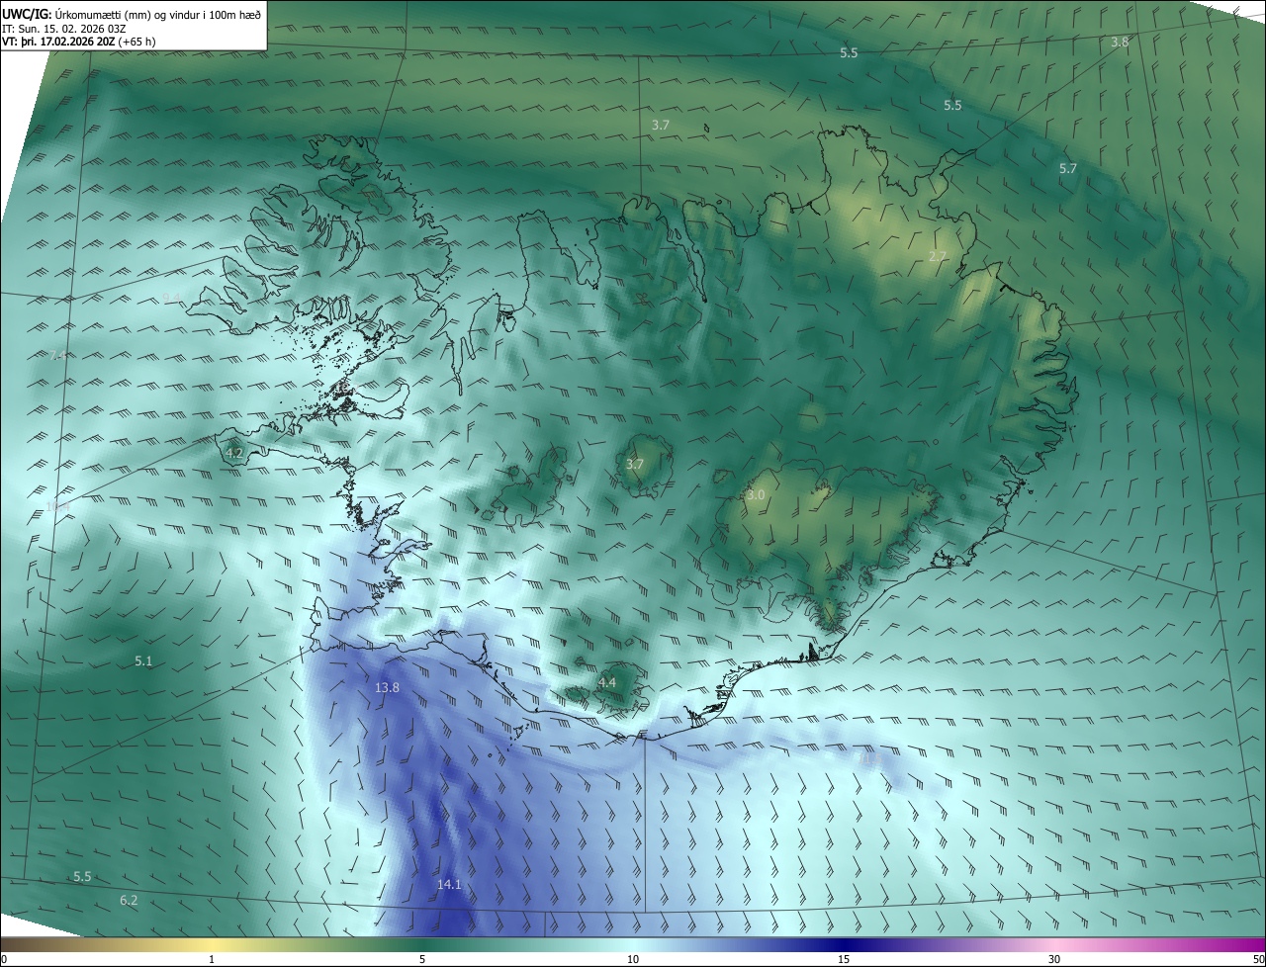Select the 6.2 value on the map
Screen dimensions: 1266x967
[x=129, y=900]
